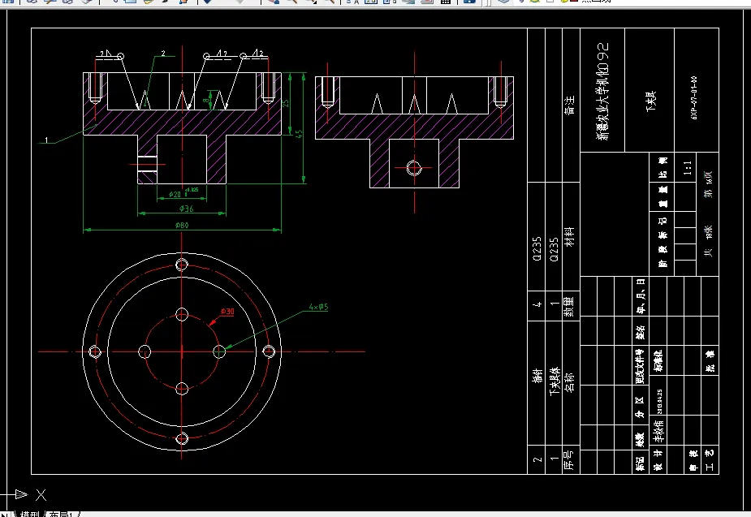This screenshot has height=517, width=751.
Task: Click the 第 16页 page number text
Action: coord(708,184)
